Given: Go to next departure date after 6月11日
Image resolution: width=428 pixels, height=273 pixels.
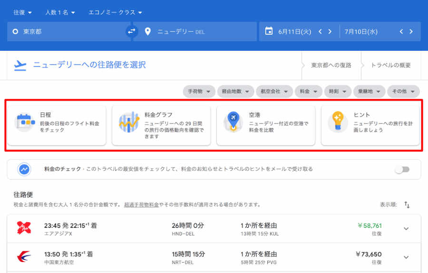Looking at the screenshot, I should coord(330,32).
